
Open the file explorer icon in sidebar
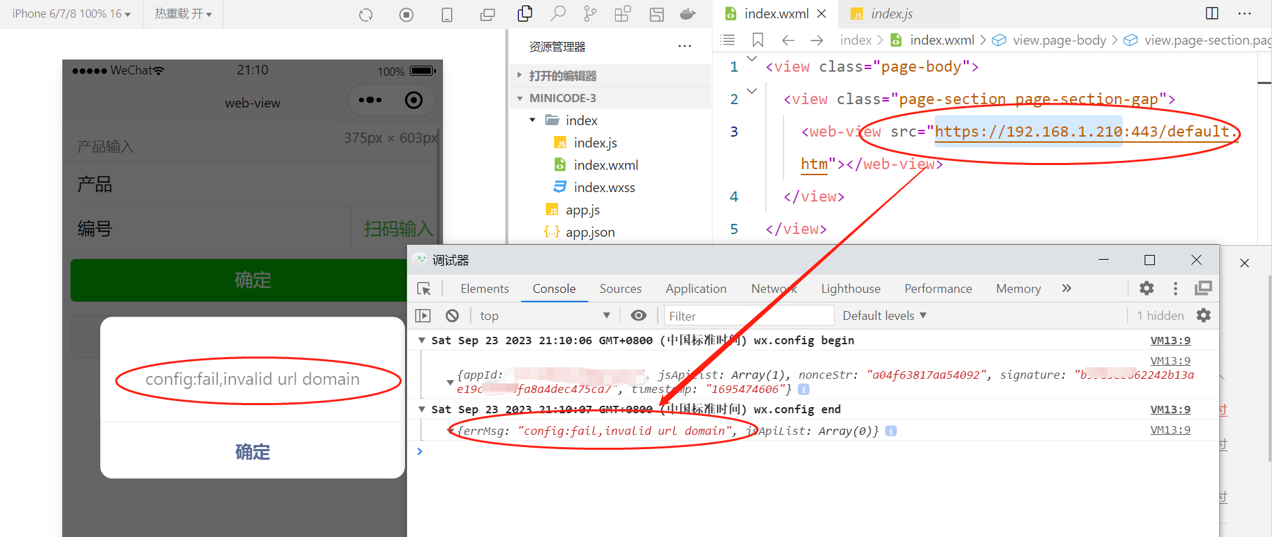coord(525,14)
